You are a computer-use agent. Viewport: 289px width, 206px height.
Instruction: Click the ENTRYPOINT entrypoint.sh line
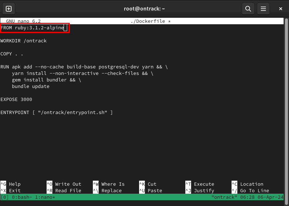coord(56,113)
